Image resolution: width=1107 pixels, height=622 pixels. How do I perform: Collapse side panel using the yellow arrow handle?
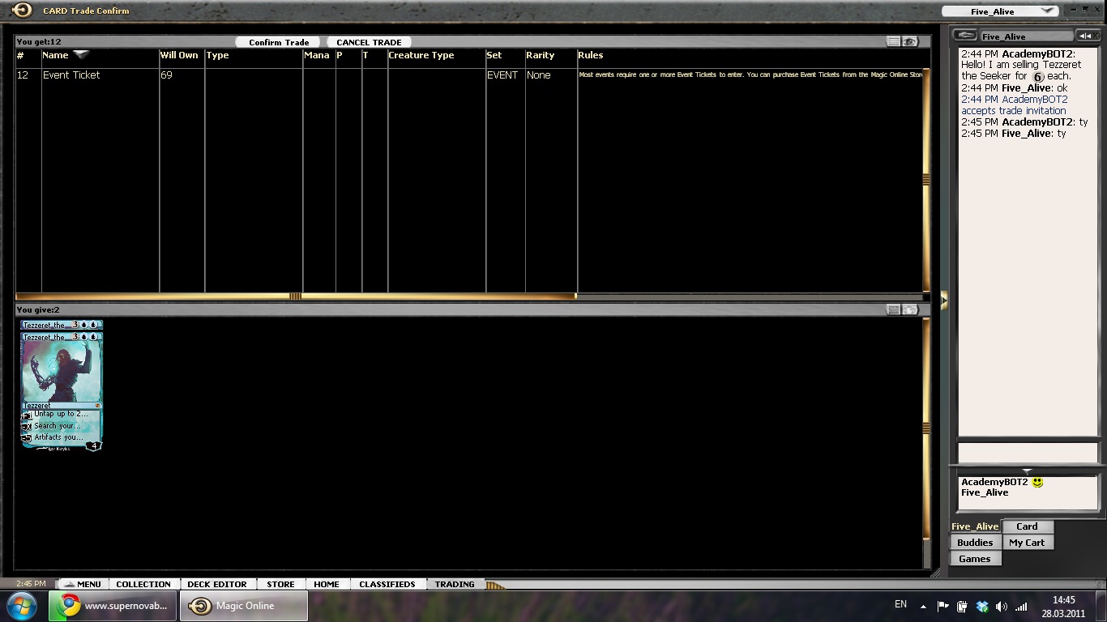click(x=943, y=300)
